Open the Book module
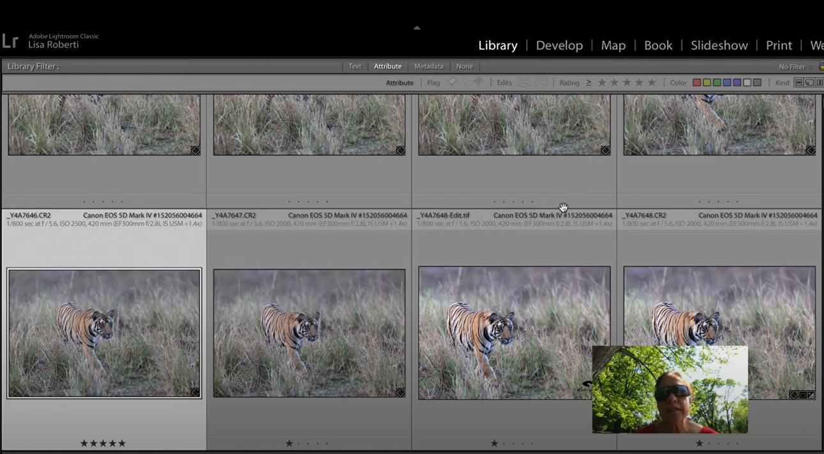This screenshot has height=454, width=824. click(x=658, y=45)
